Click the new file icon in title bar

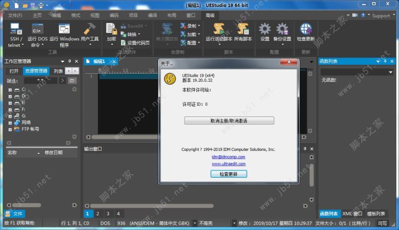coord(16,5)
